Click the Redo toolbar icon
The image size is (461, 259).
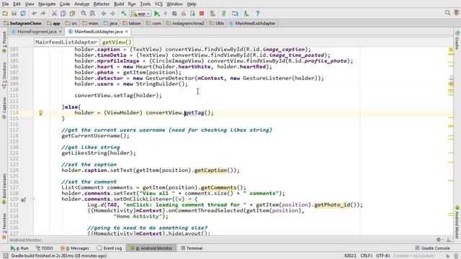point(43,14)
